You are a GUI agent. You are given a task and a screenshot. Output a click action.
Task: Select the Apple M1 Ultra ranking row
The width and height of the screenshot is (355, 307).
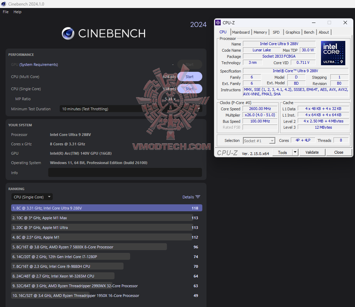(107, 227)
